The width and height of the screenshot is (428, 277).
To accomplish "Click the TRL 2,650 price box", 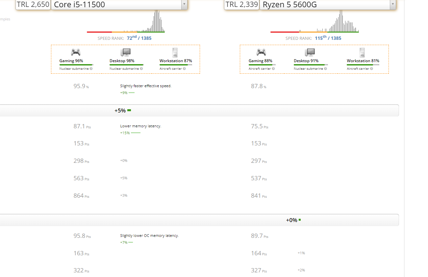I will tap(33, 5).
